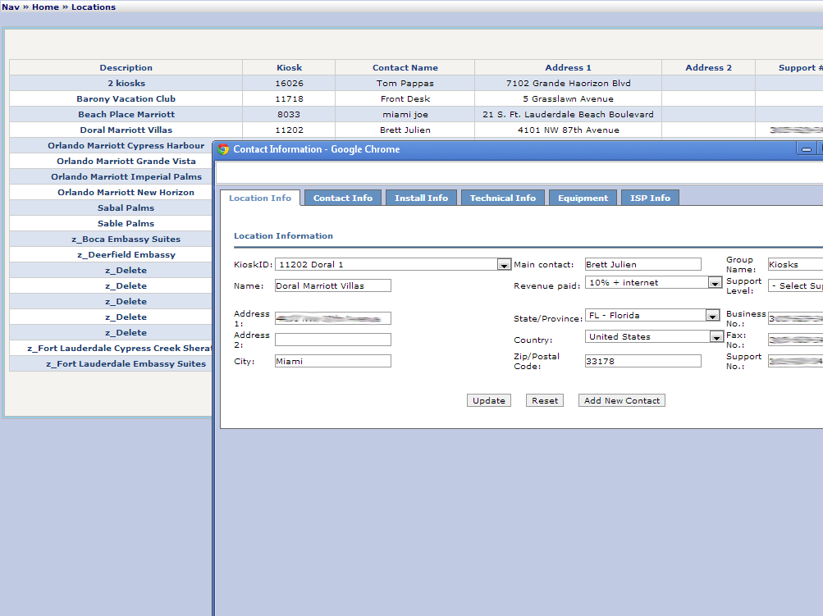Open the Barony Vacation Club location
Image resolution: width=823 pixels, height=616 pixels.
(126, 98)
